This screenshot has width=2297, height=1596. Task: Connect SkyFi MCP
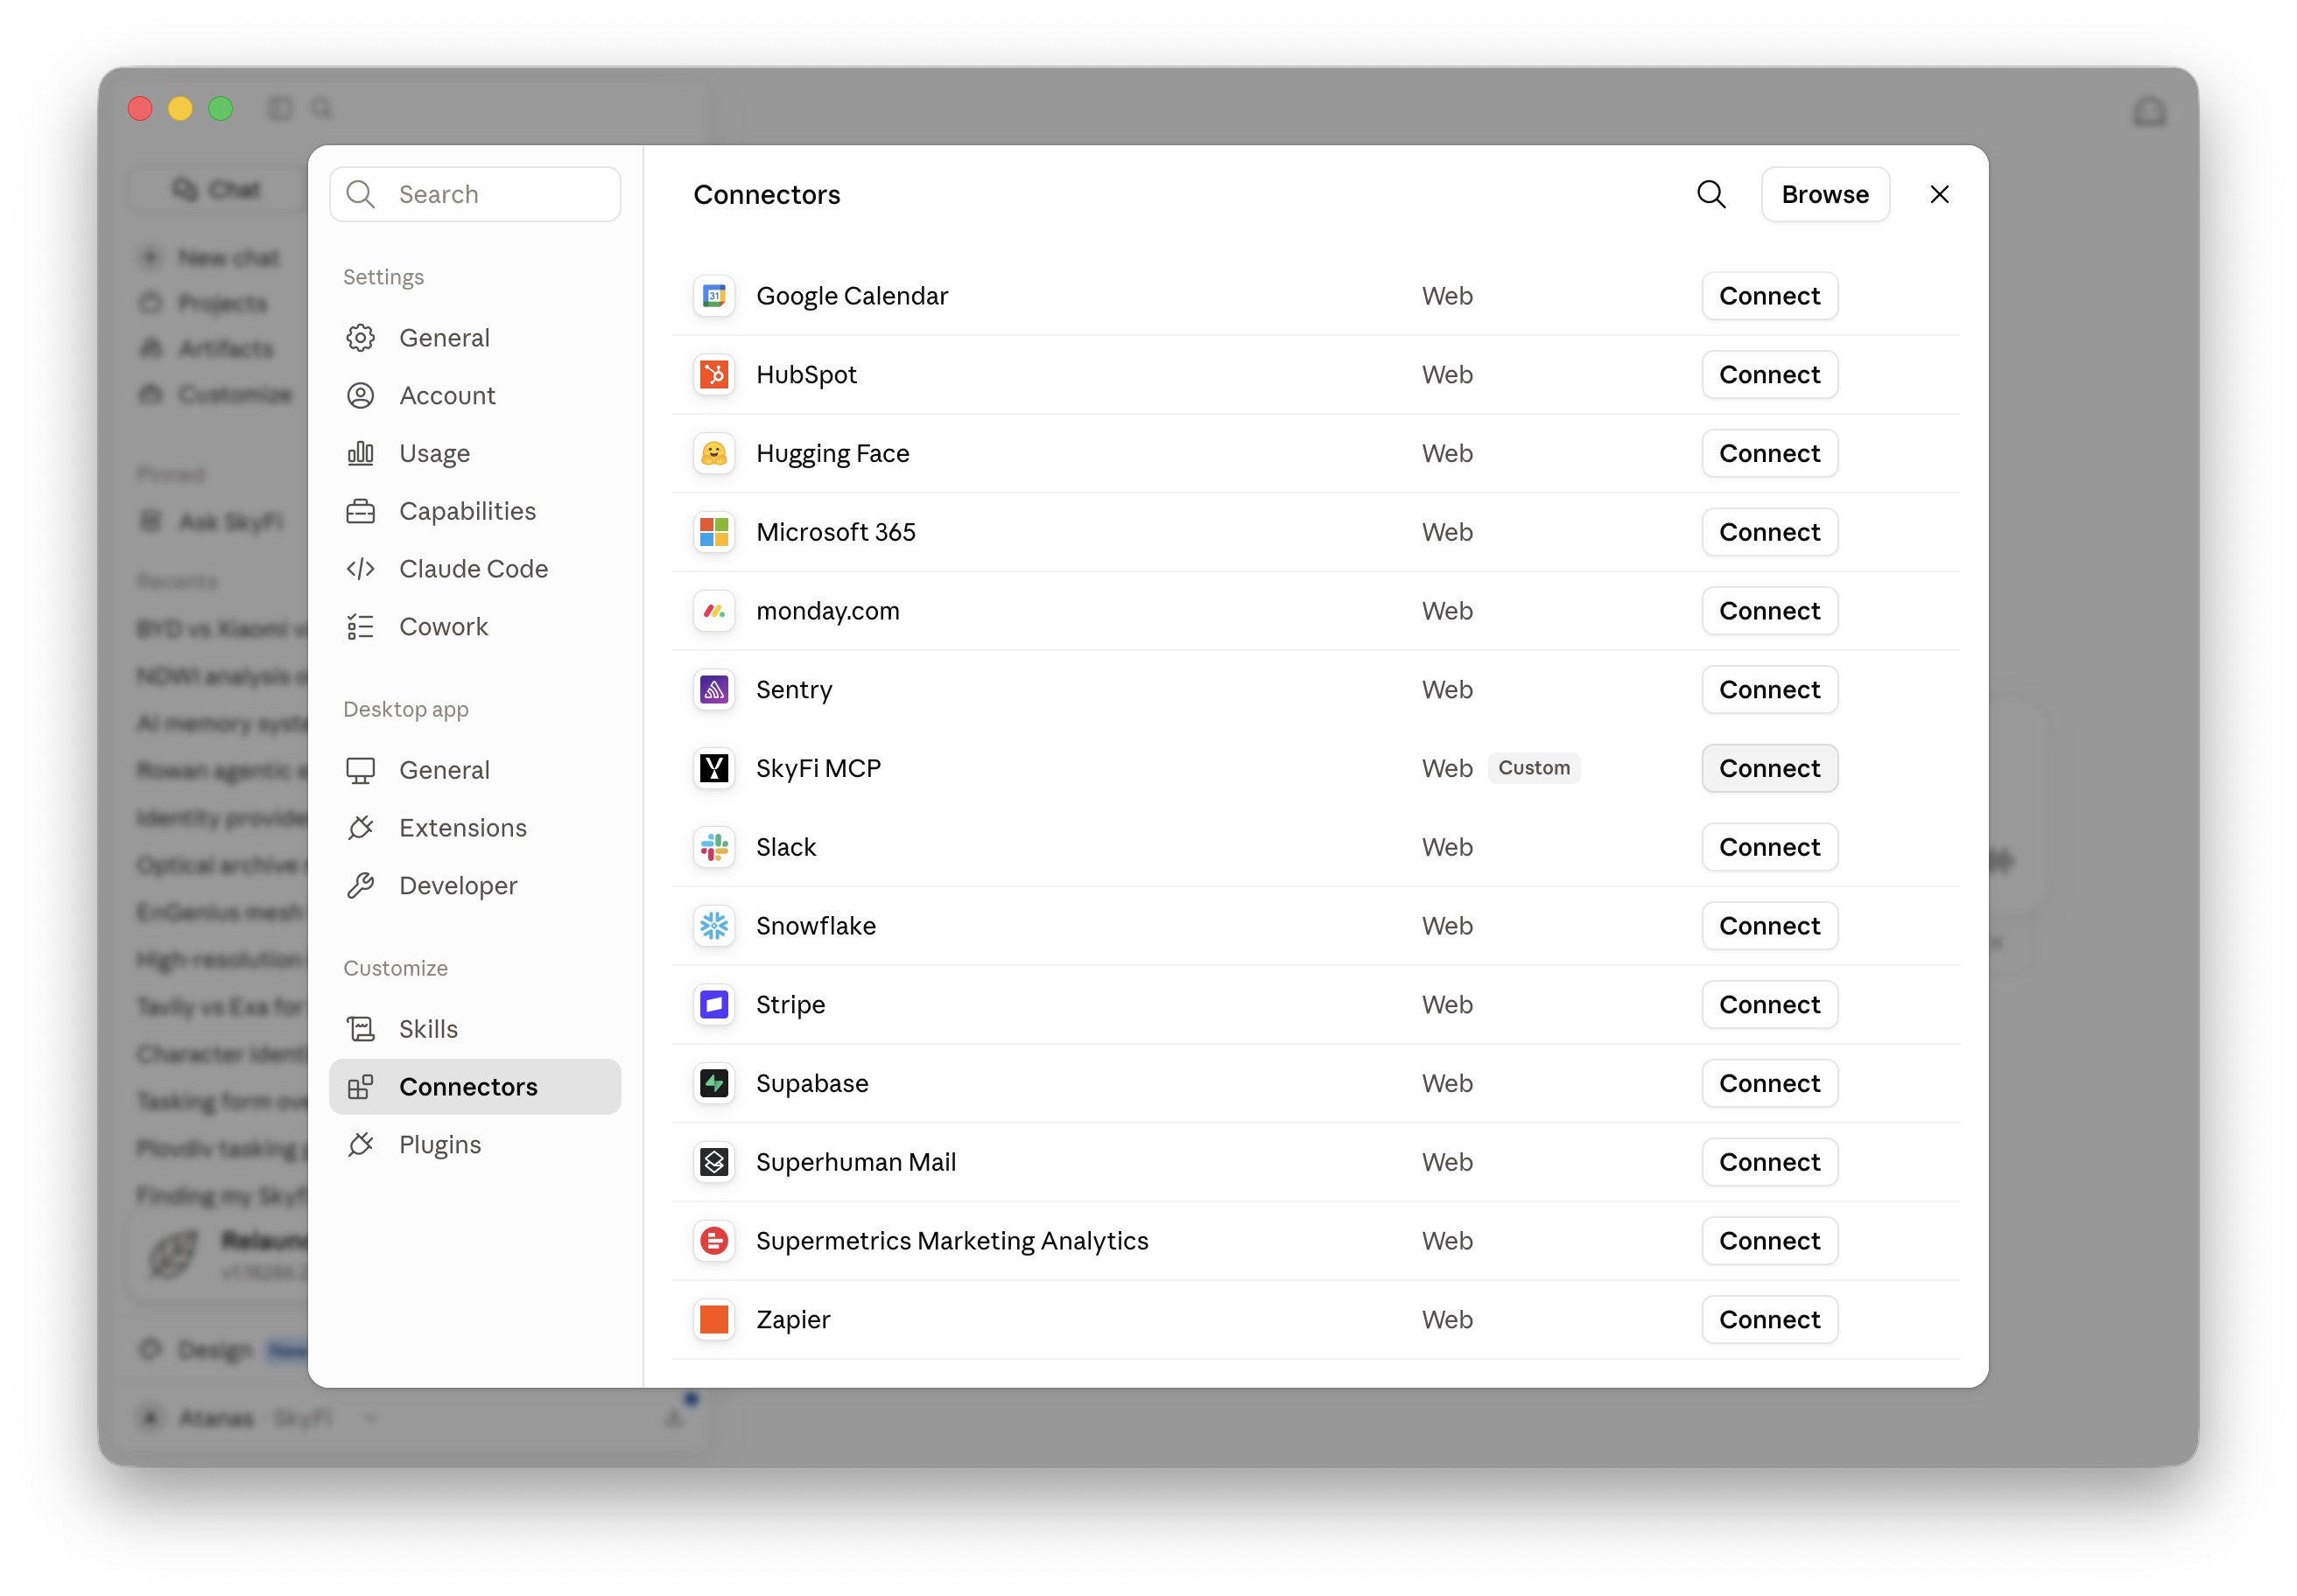tap(1769, 769)
